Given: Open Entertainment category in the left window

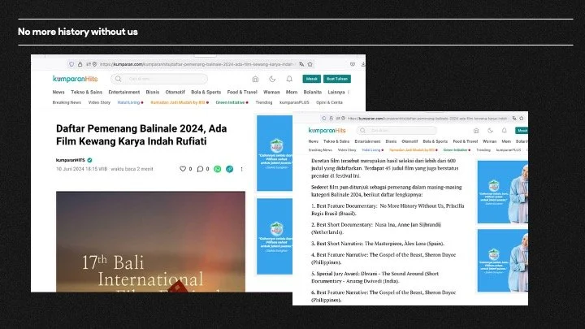Looking at the screenshot, I should coord(123,92).
